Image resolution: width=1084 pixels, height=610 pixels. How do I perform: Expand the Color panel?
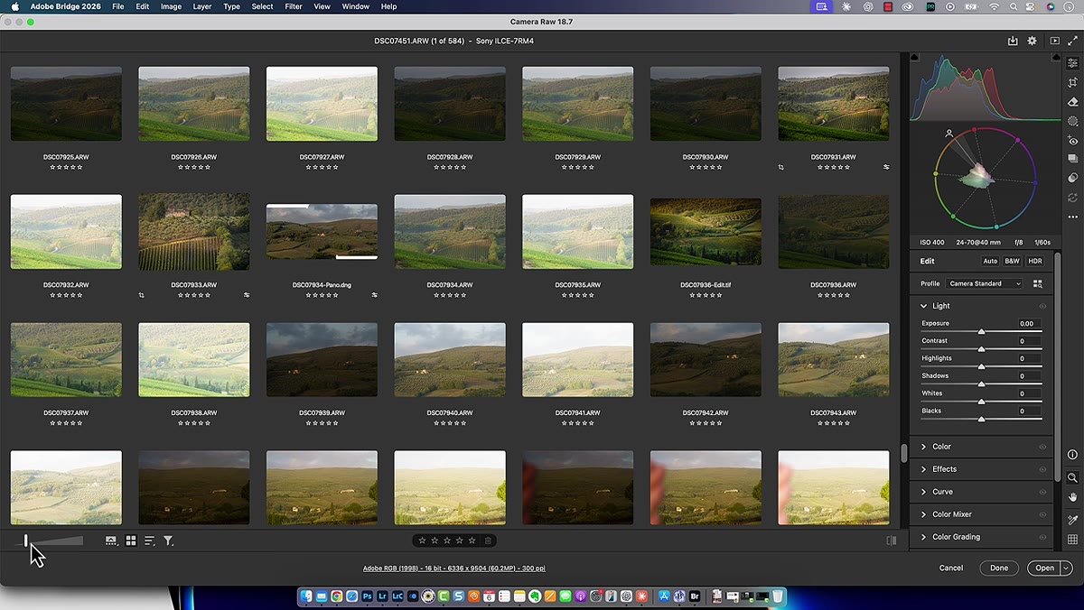tap(923, 447)
